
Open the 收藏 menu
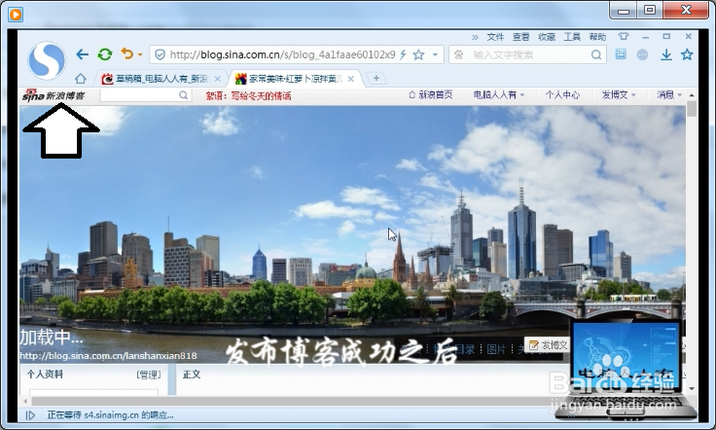547,37
